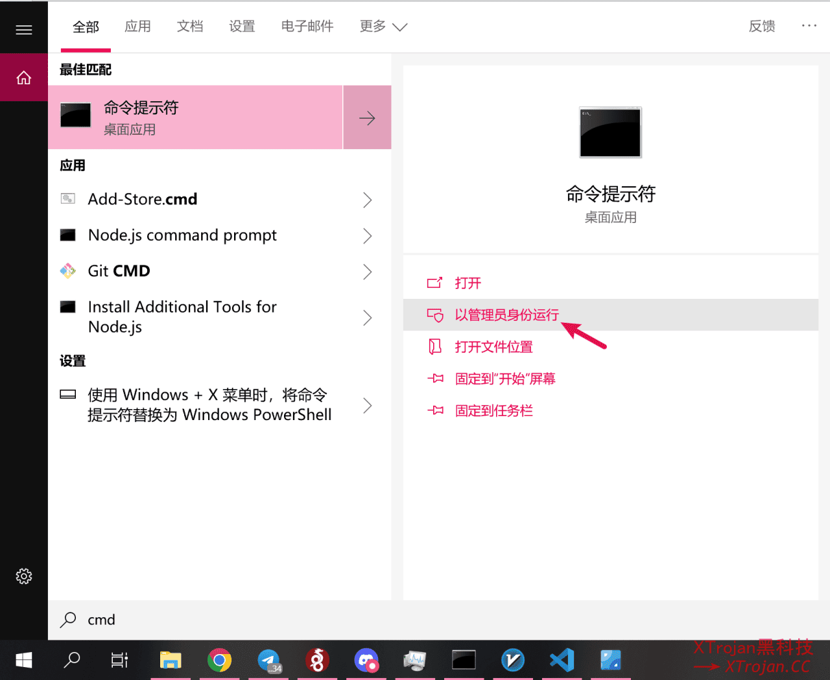Click the Add-Store.cmd file icon
830x680 pixels.
coord(68,198)
